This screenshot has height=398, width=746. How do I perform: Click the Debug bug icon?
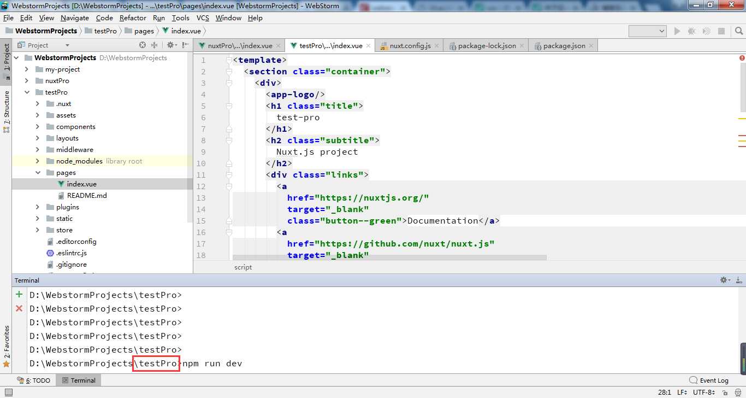[x=692, y=31]
